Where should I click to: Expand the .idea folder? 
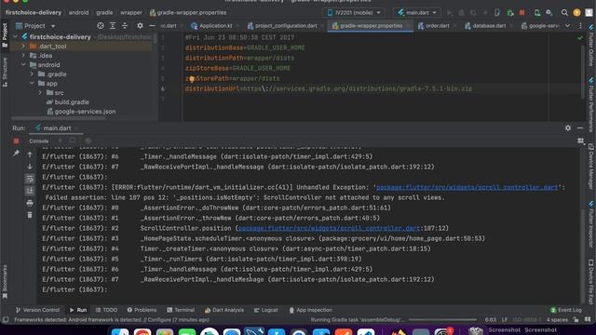(x=23, y=56)
